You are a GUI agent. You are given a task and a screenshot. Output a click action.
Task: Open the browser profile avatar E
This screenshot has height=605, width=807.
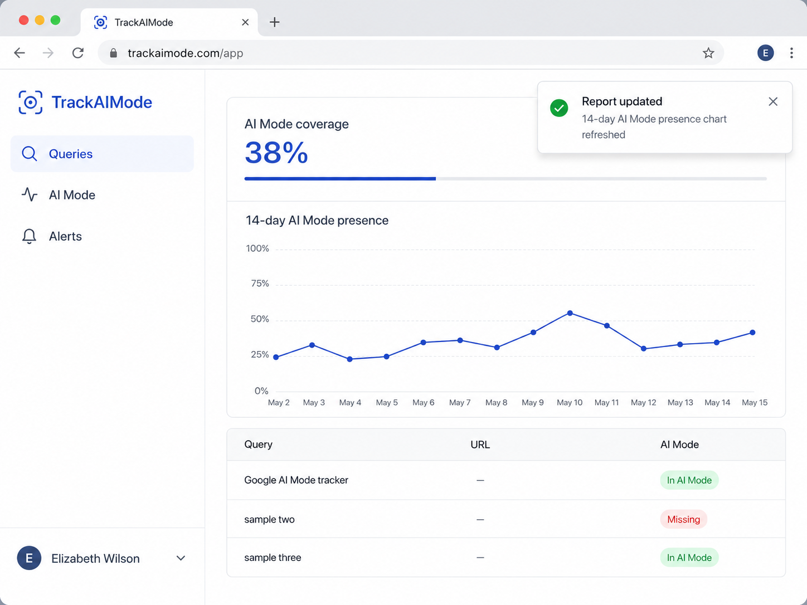765,53
